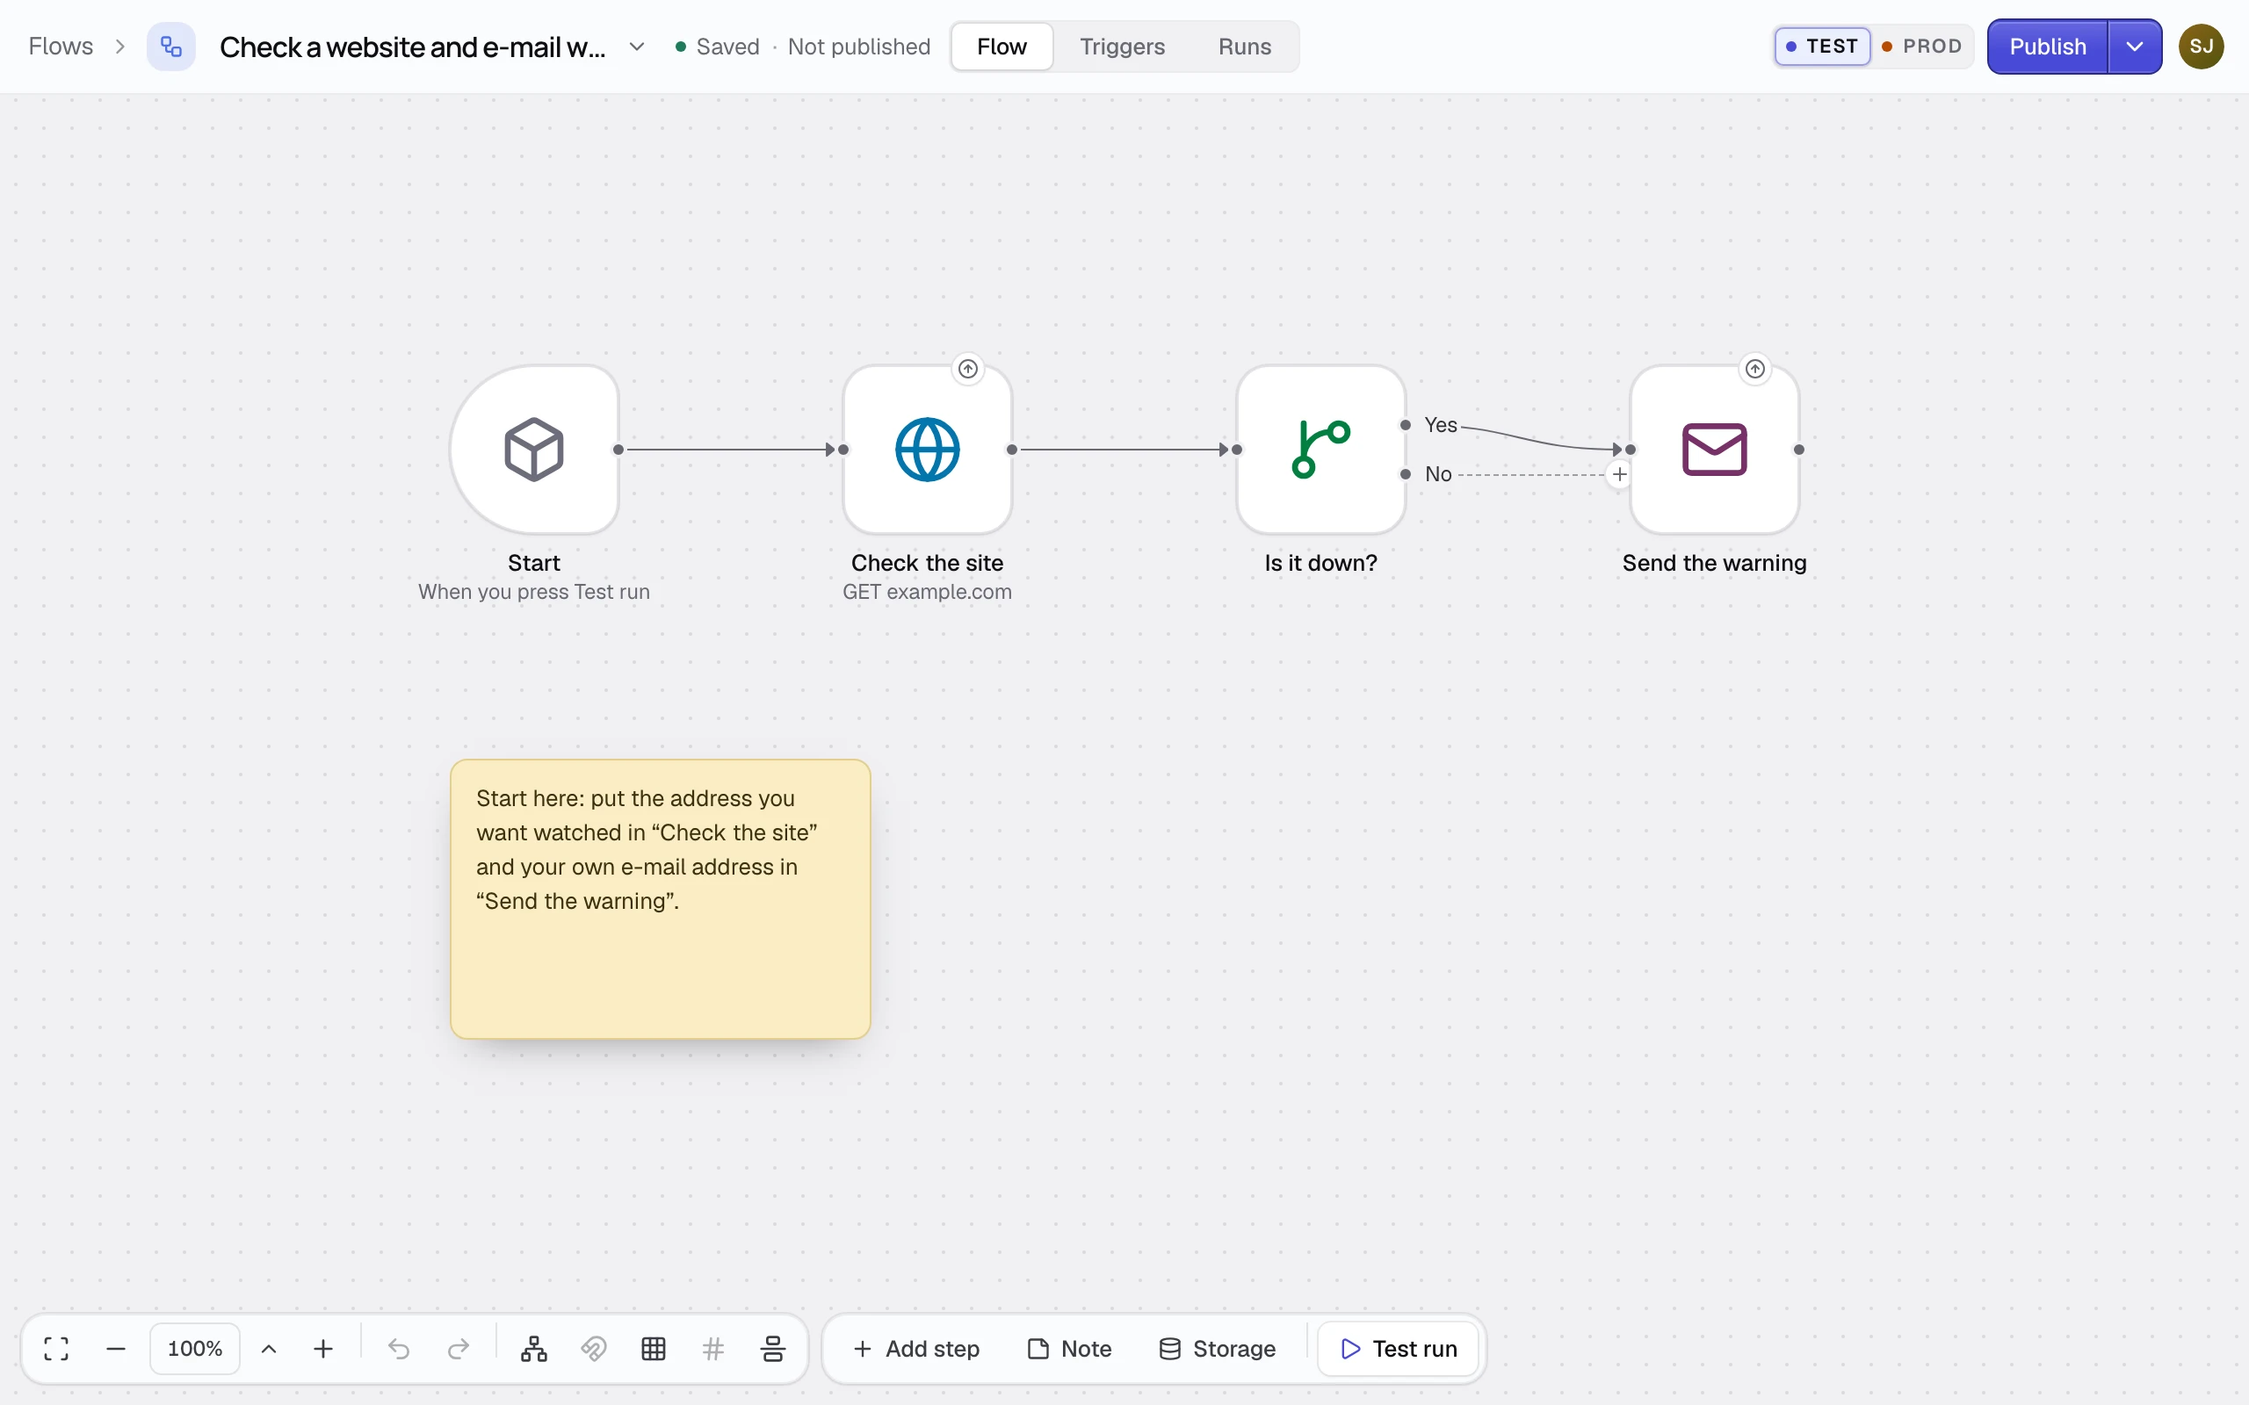Image resolution: width=2249 pixels, height=1405 pixels.
Task: Select the Start node cube icon
Action: click(x=534, y=450)
